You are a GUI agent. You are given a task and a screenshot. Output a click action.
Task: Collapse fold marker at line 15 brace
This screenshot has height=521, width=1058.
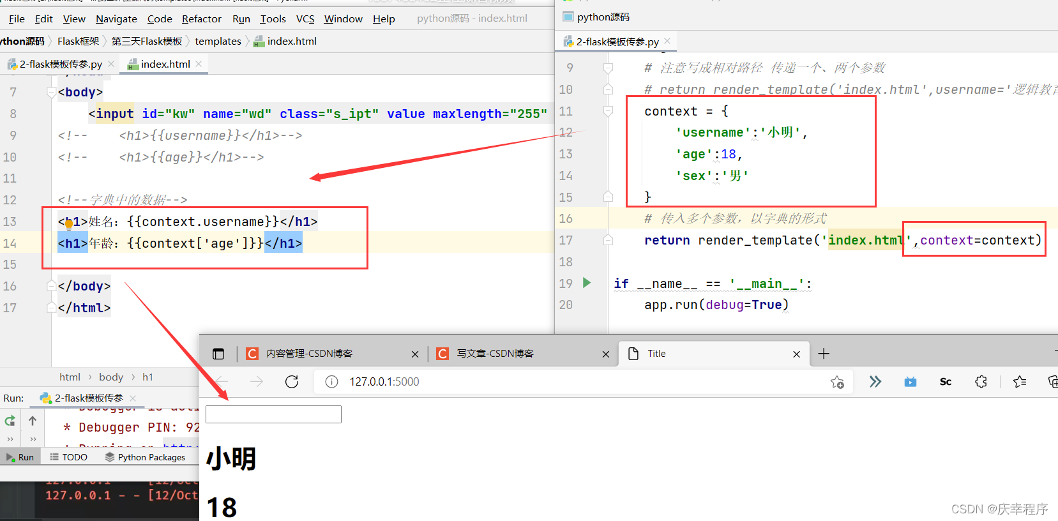tap(608, 197)
